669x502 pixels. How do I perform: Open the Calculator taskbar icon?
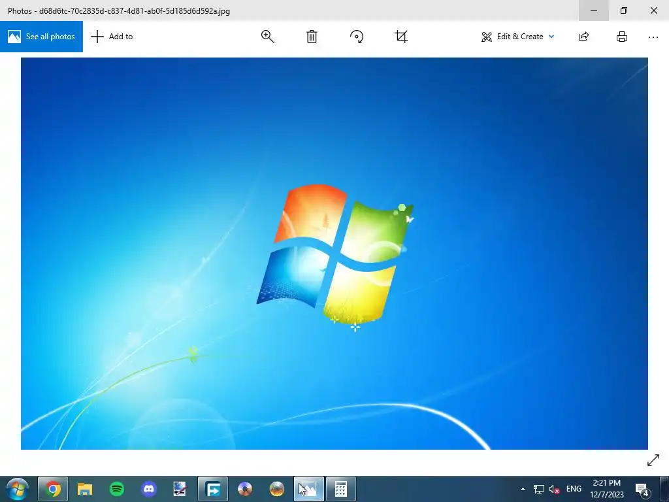pyautogui.click(x=340, y=489)
